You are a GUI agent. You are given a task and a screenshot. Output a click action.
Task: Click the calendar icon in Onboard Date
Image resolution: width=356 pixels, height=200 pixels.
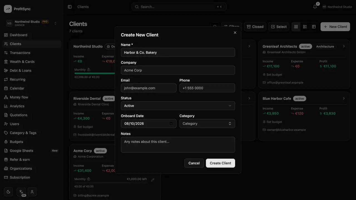pyautogui.click(x=171, y=124)
